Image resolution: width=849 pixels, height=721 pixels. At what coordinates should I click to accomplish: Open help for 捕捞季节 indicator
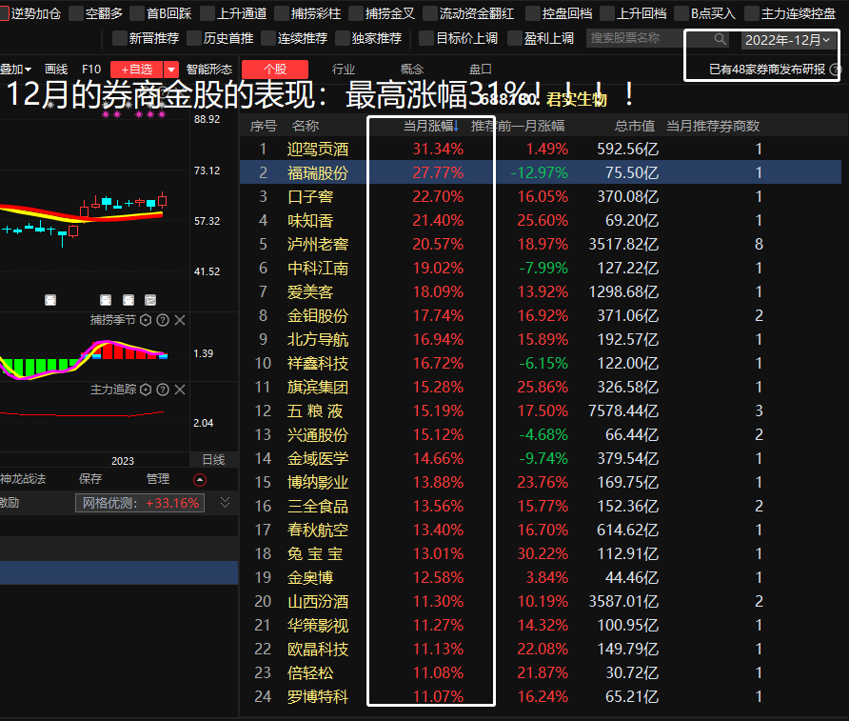(163, 320)
